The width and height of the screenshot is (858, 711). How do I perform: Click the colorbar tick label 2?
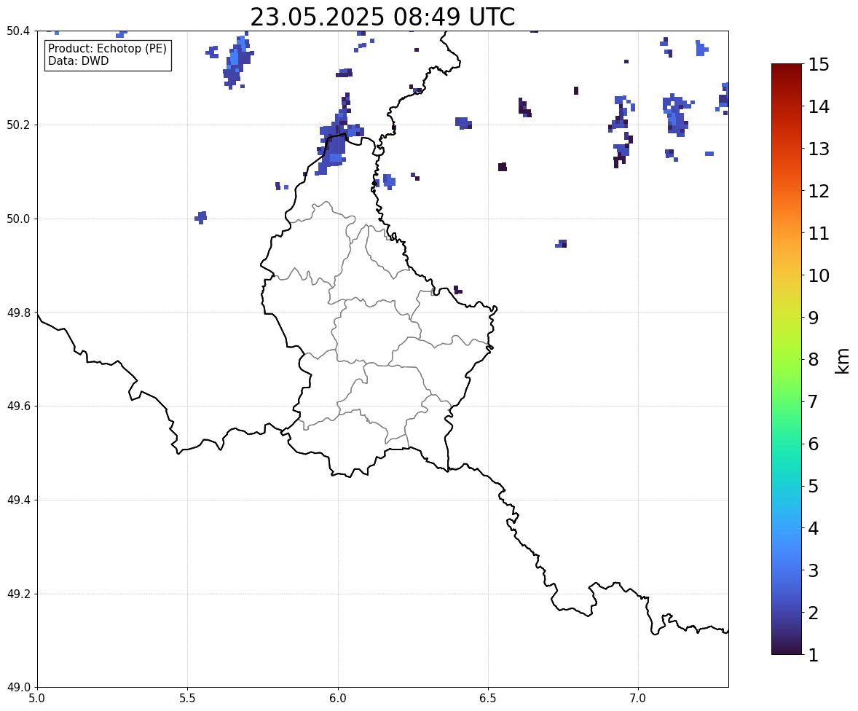[x=814, y=613]
